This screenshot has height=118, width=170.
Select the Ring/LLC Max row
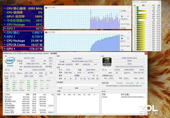click(x=29, y=110)
